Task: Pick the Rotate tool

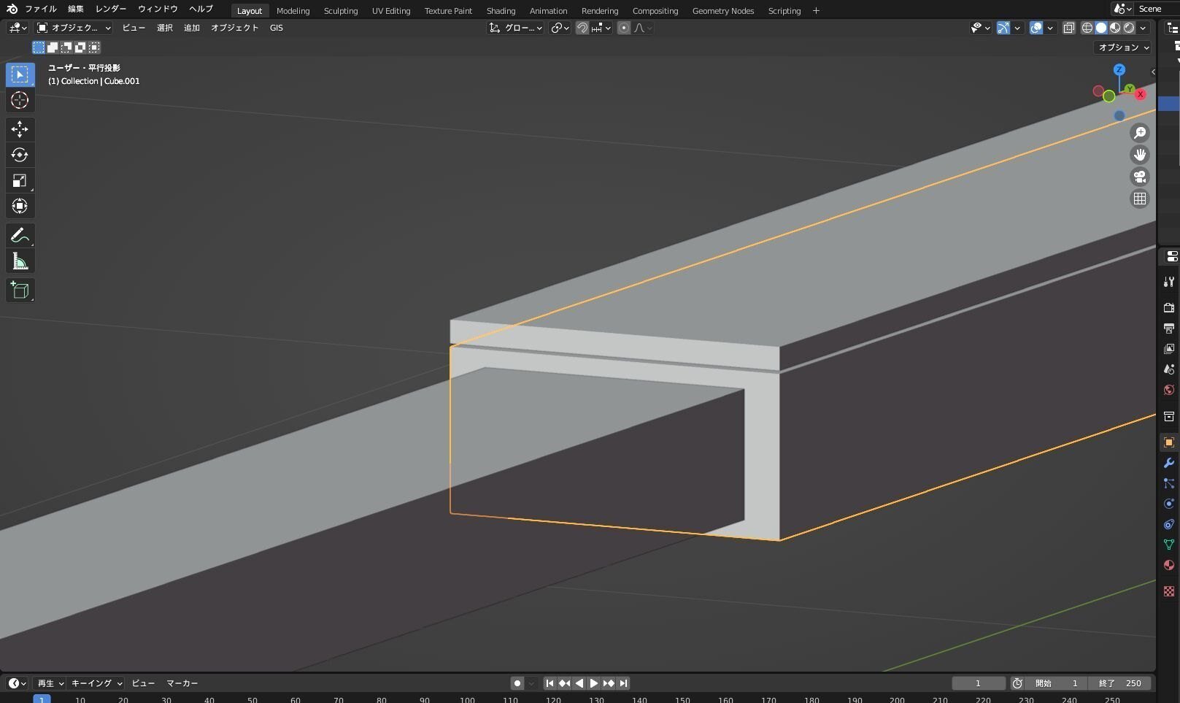Action: point(20,155)
